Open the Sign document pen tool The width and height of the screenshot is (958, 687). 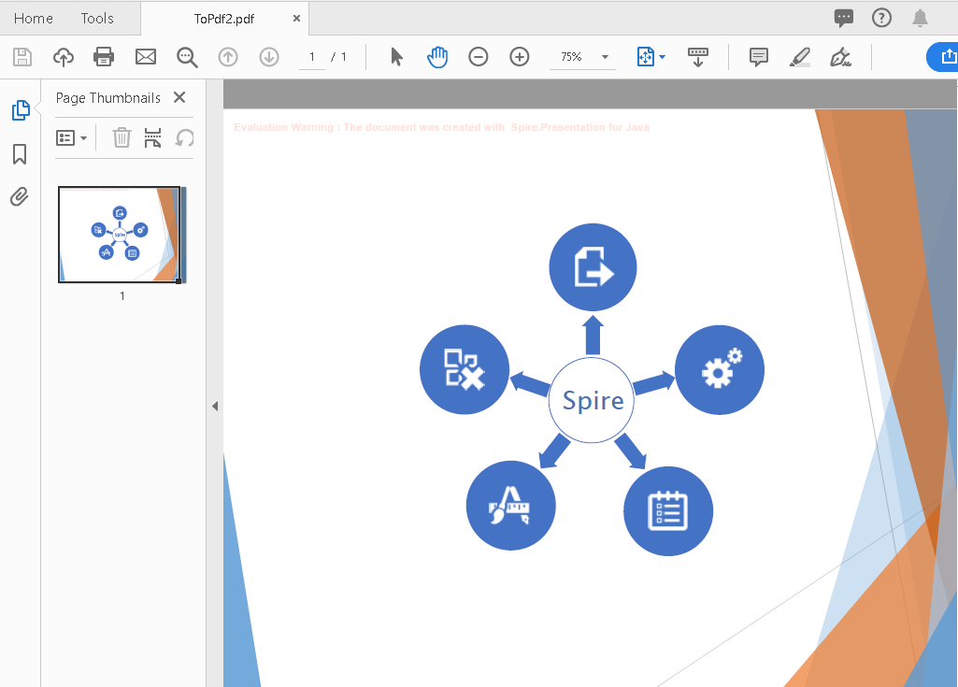tap(840, 57)
